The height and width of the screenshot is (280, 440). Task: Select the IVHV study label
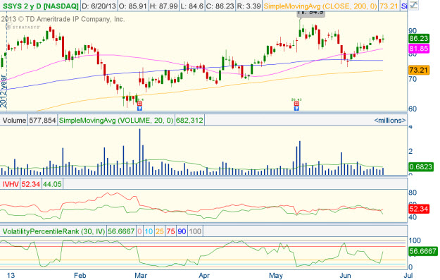[11, 184]
